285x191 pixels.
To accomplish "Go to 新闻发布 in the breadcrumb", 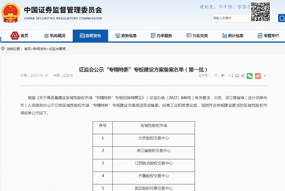I will [40, 49].
